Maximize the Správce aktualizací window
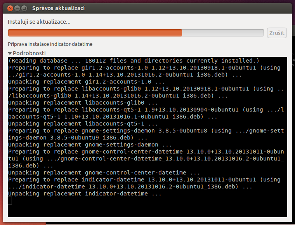295x225 pixels. [24, 8]
